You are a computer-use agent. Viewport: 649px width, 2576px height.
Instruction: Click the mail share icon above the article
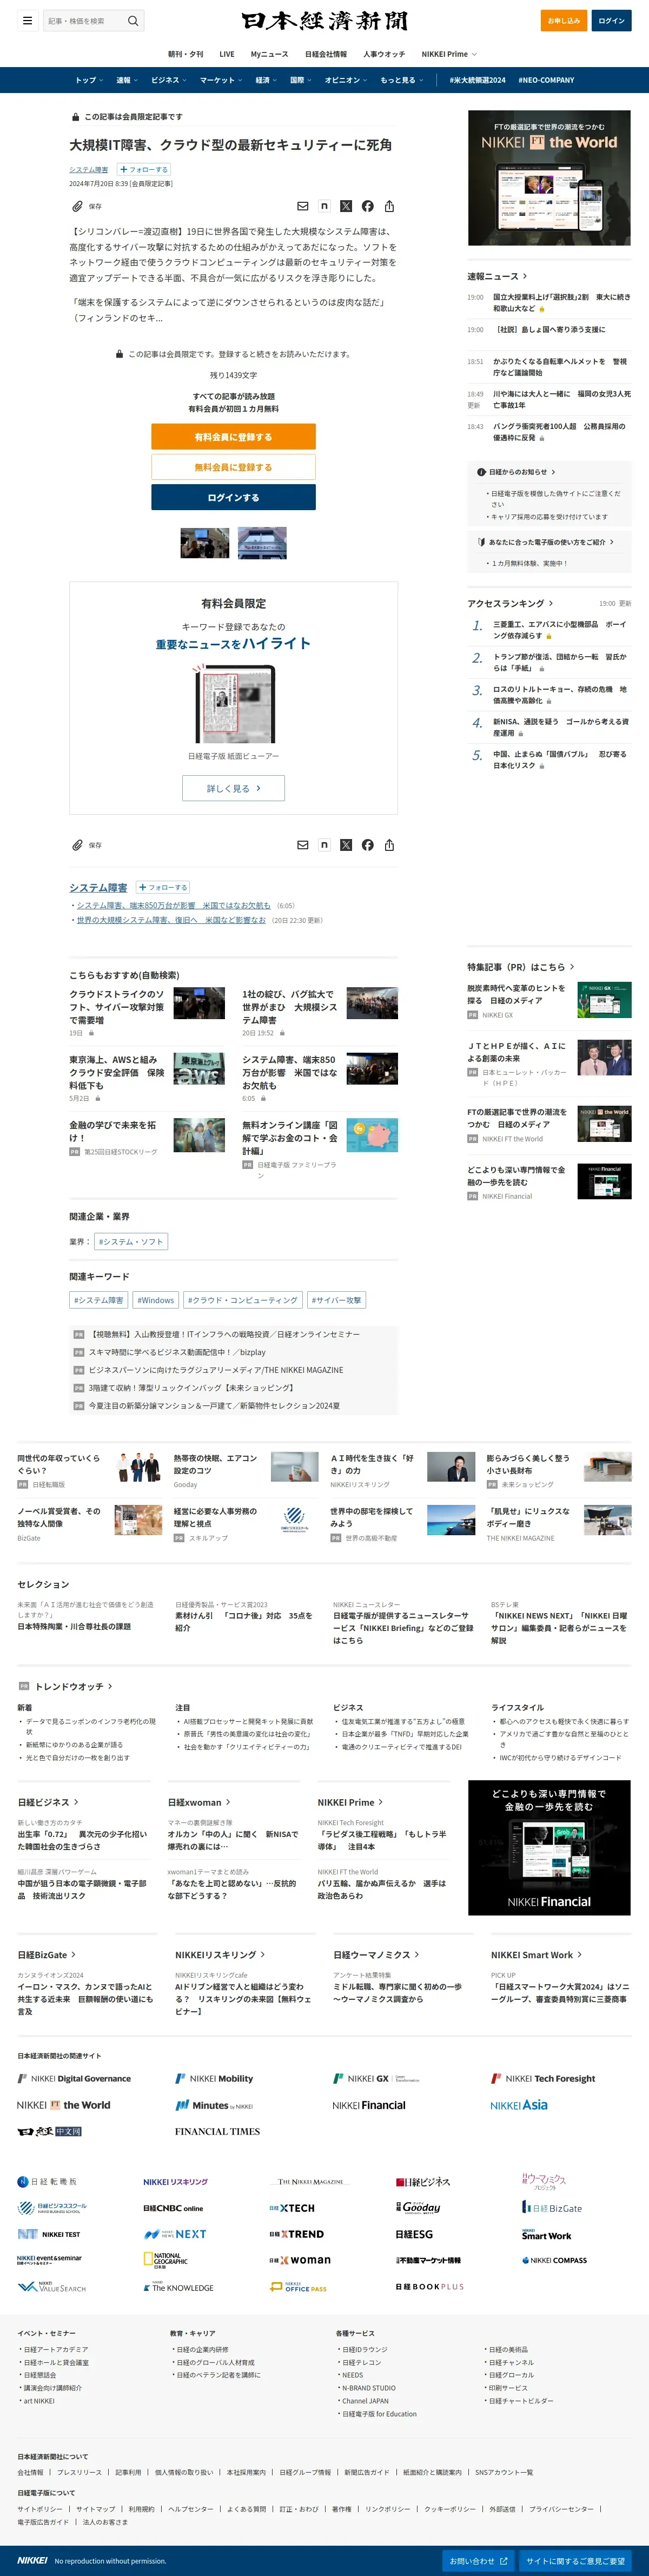tap(302, 206)
